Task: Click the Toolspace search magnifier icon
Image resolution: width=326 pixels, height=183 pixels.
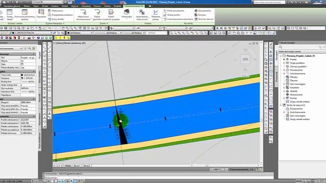Action: coord(281,47)
